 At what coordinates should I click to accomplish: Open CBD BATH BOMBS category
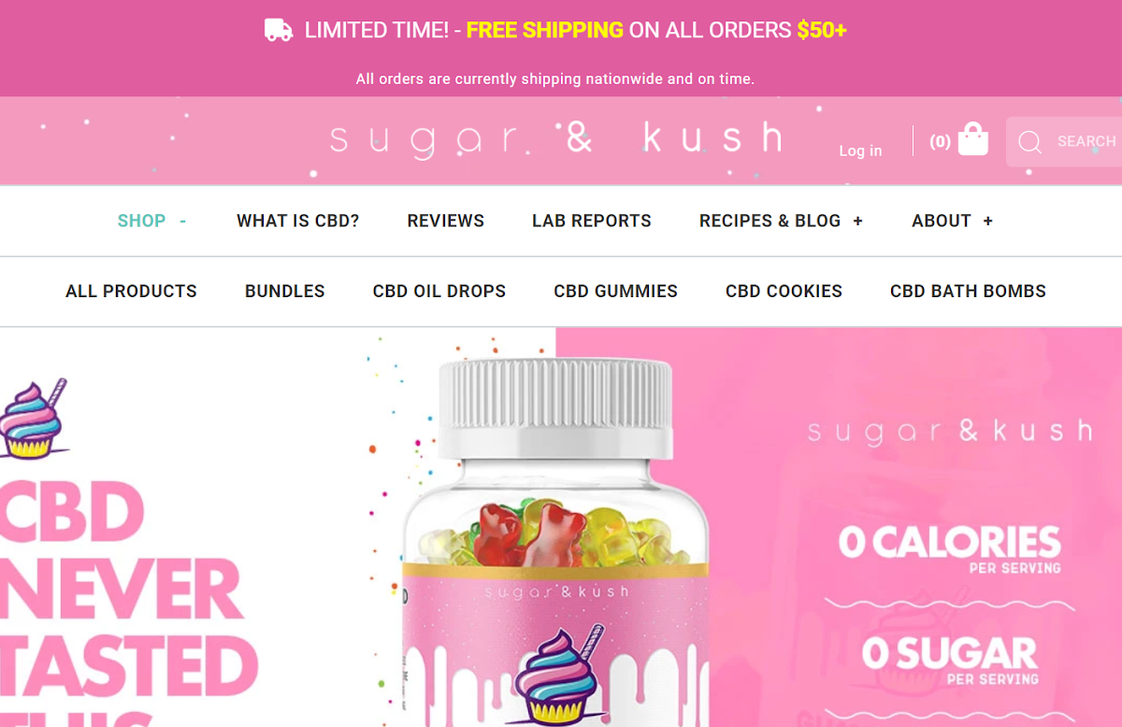968,291
